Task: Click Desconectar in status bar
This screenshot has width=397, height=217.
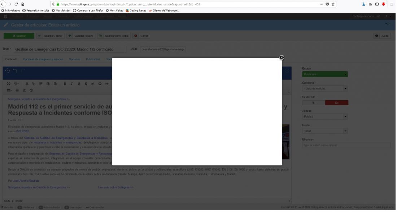Action: pyautogui.click(x=95, y=207)
